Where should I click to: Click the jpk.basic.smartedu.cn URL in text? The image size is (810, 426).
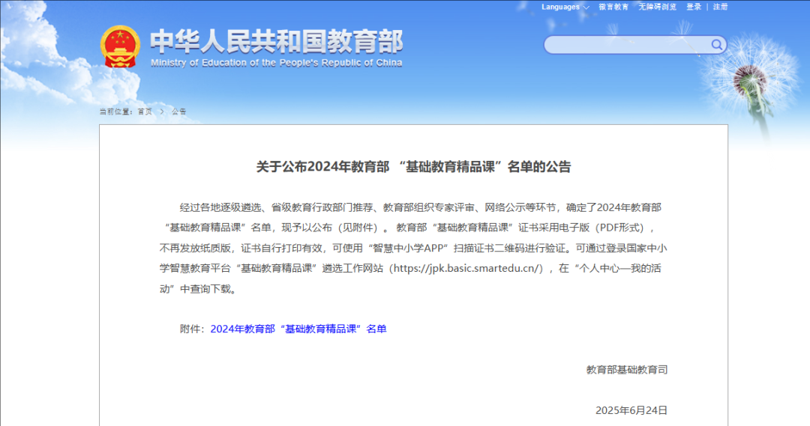tap(468, 268)
